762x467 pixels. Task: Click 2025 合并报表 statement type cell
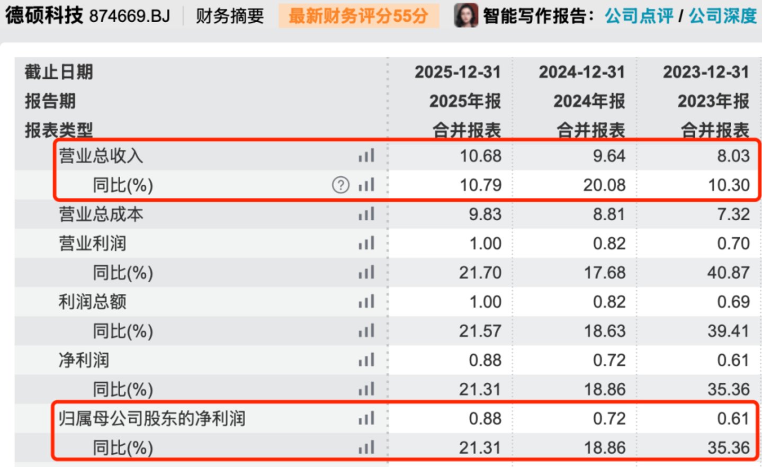click(467, 130)
